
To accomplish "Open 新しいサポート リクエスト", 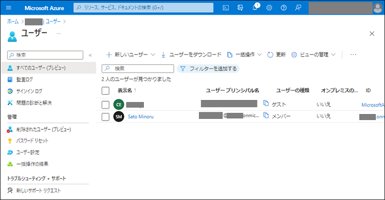I will pos(38,190).
